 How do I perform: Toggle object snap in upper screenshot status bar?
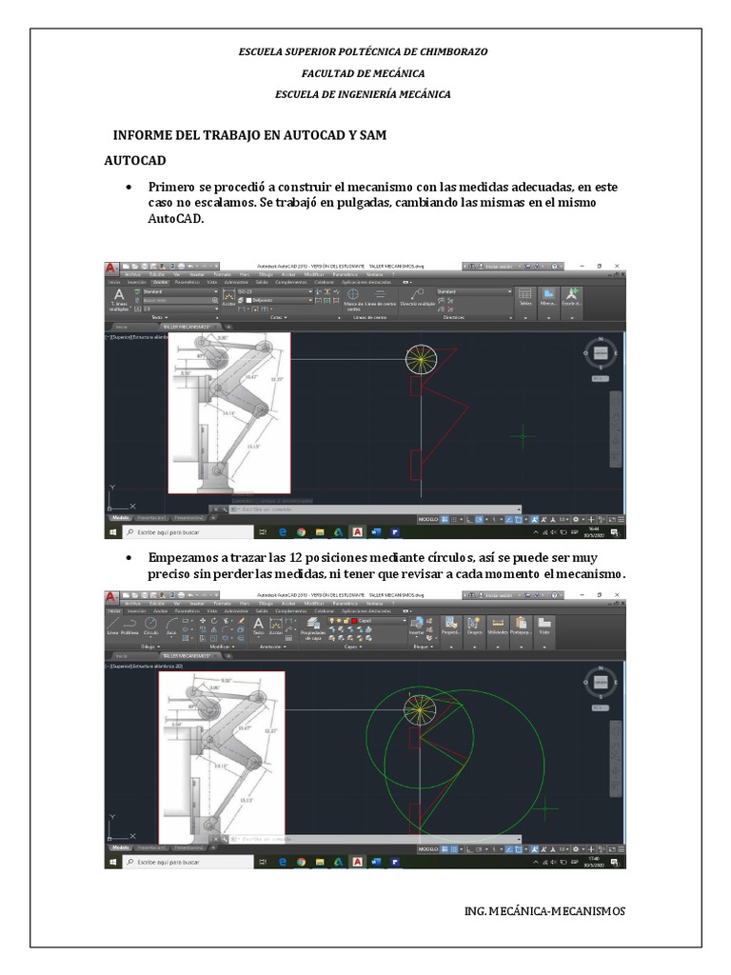pyautogui.click(x=517, y=519)
